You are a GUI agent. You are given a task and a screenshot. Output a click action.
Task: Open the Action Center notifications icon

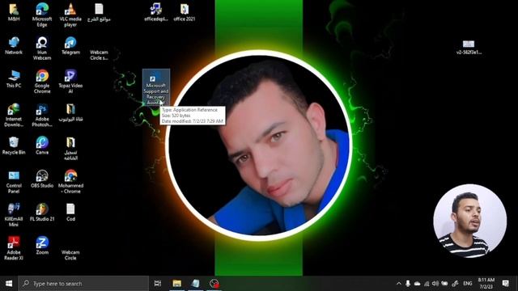(x=505, y=284)
